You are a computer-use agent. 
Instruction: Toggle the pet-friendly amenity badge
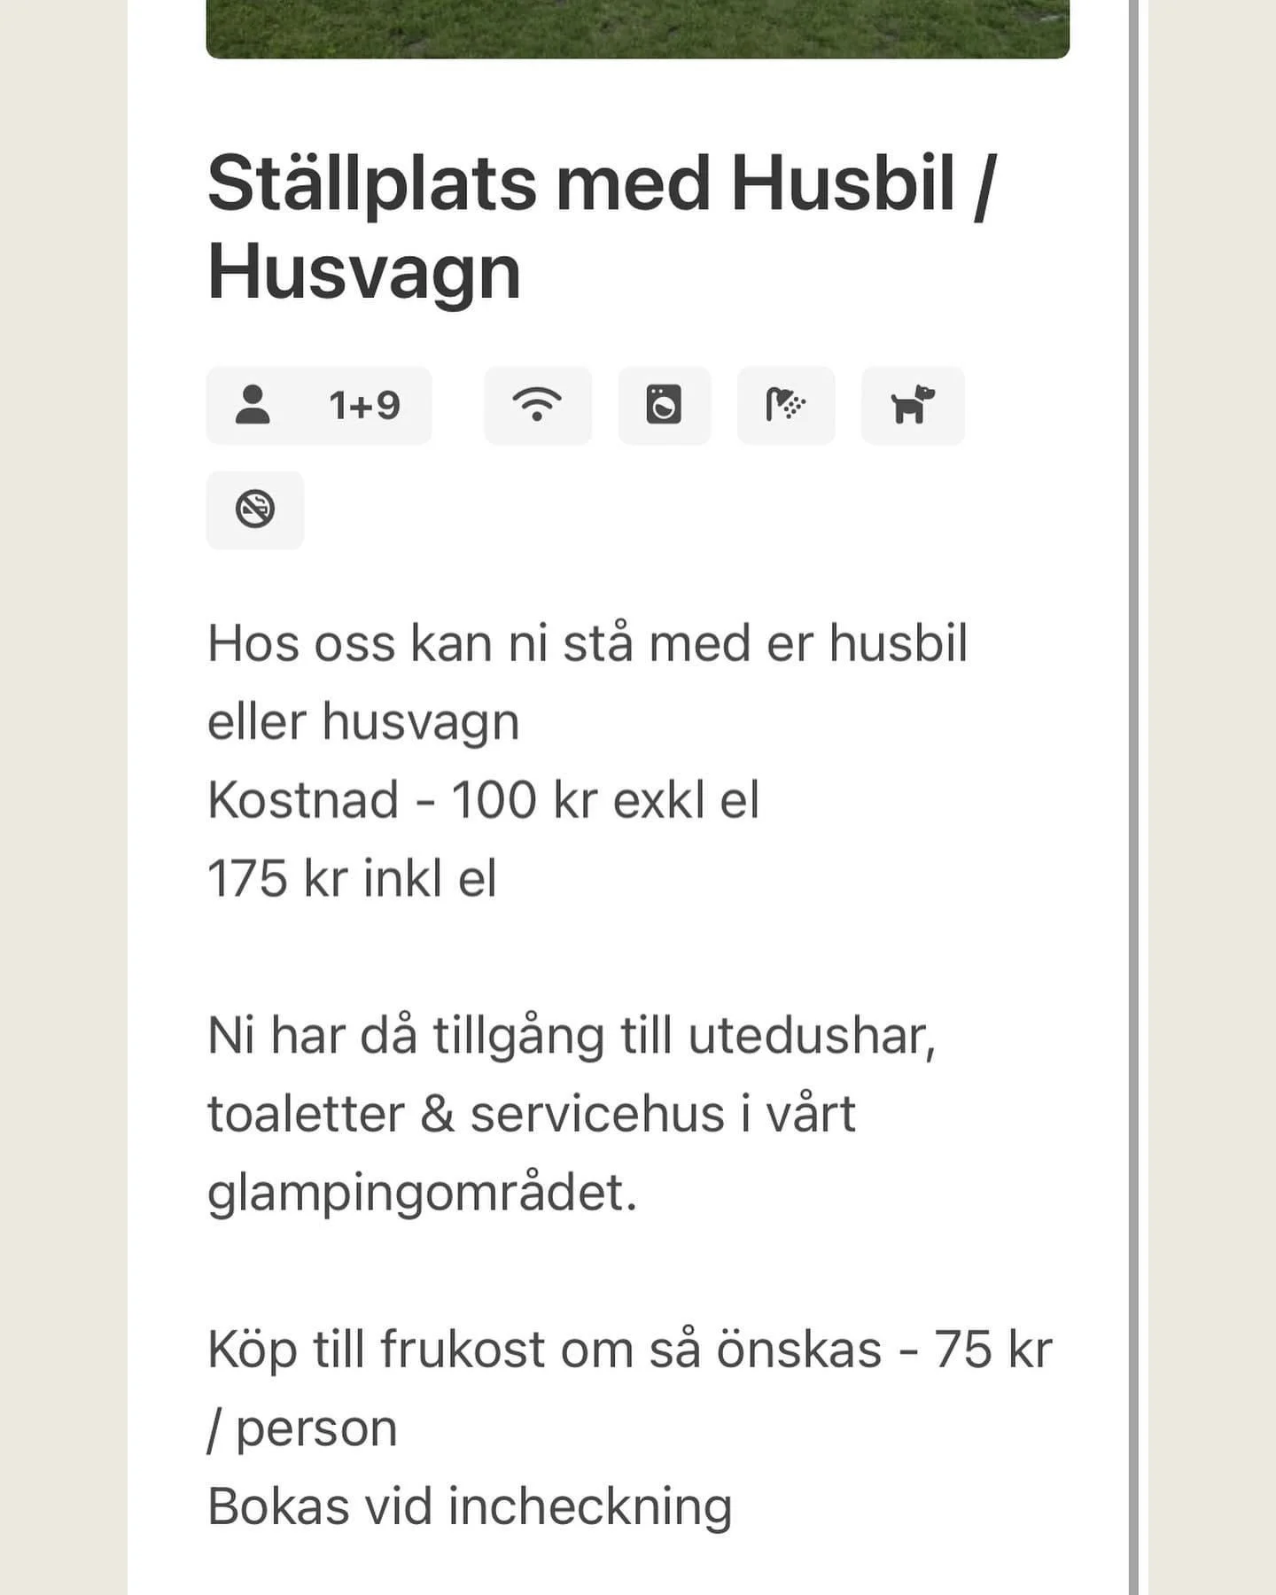pos(913,405)
